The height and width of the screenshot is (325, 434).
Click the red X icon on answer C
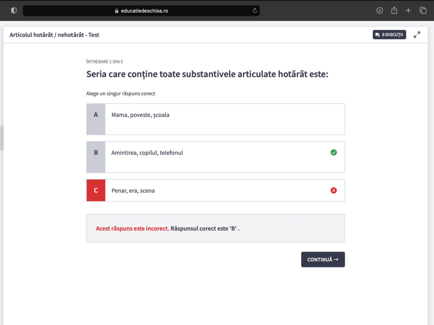click(334, 190)
